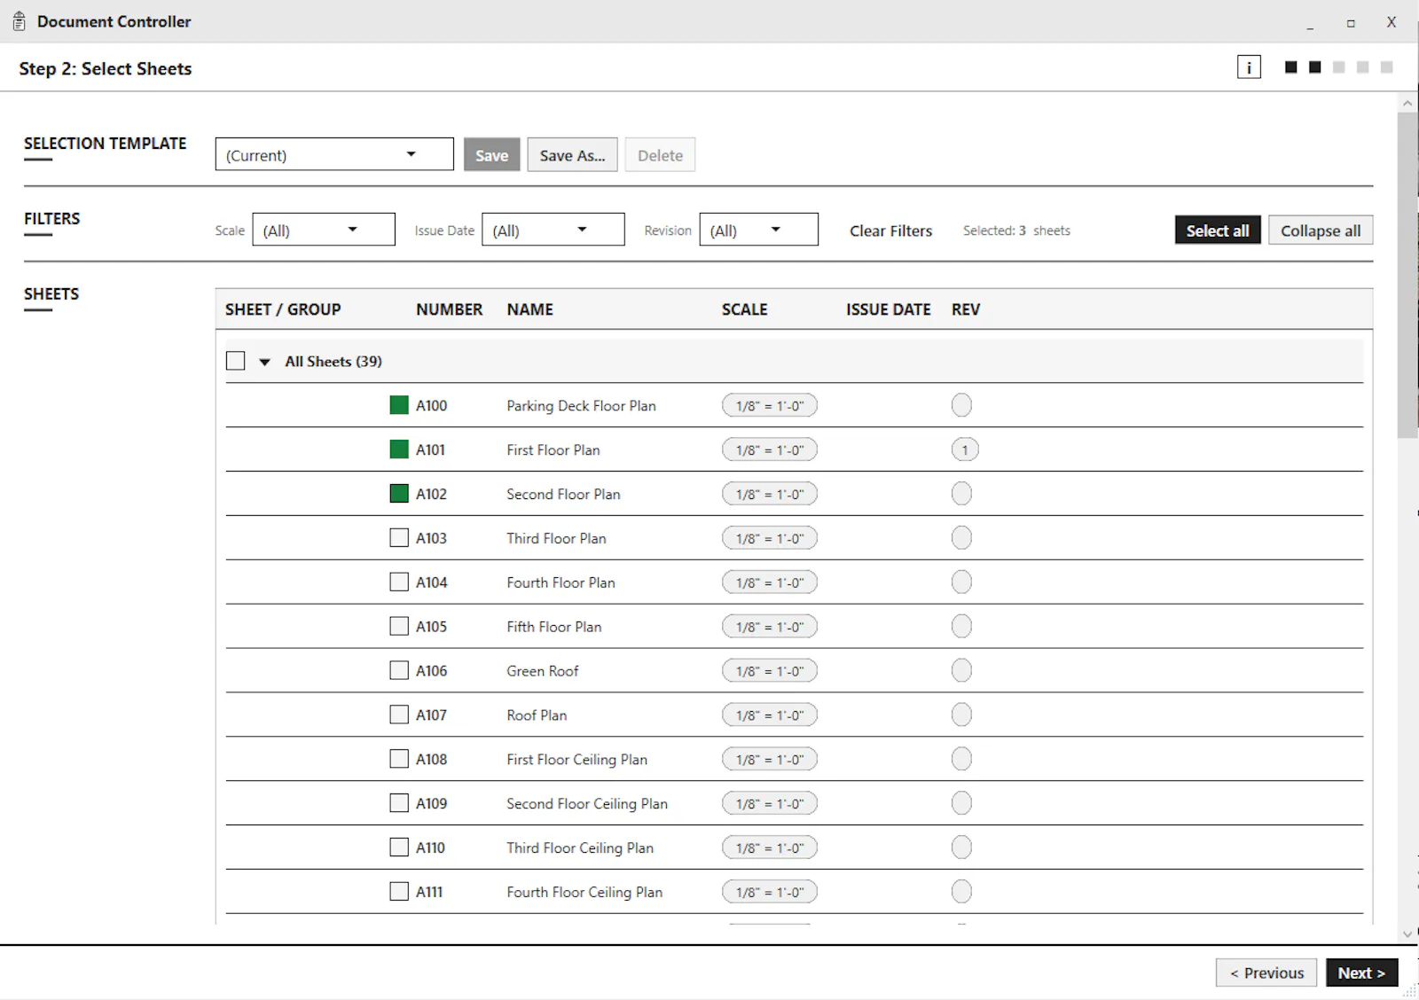Open the info icon beside step indicators

coord(1249,67)
